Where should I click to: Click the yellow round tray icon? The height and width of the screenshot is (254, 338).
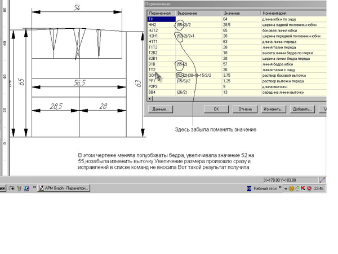point(291,189)
